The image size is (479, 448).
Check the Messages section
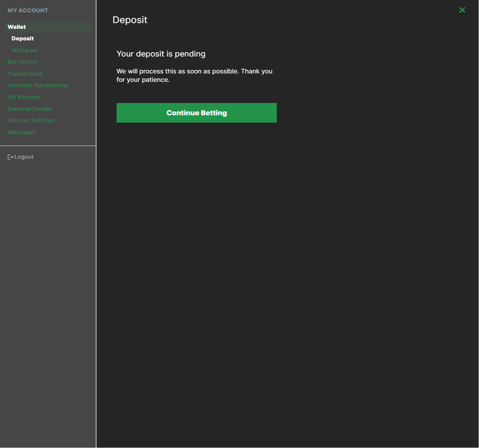coord(21,132)
